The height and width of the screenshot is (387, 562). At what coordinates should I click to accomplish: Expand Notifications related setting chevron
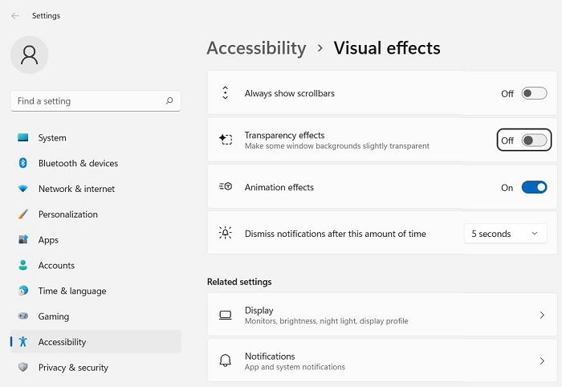542,361
